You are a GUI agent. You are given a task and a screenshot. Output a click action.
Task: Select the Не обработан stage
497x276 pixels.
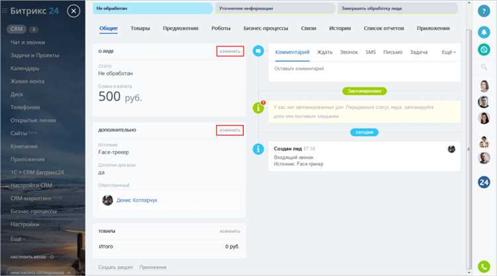(152, 9)
